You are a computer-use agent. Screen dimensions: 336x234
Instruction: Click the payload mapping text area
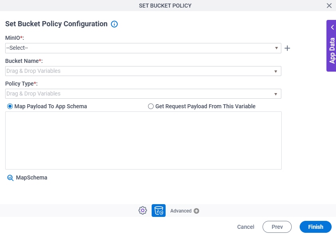[143, 140]
